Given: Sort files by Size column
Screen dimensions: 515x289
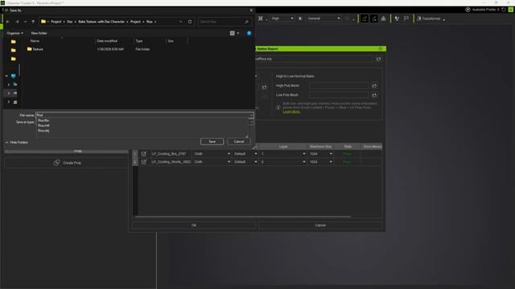Looking at the screenshot, I should [x=171, y=41].
